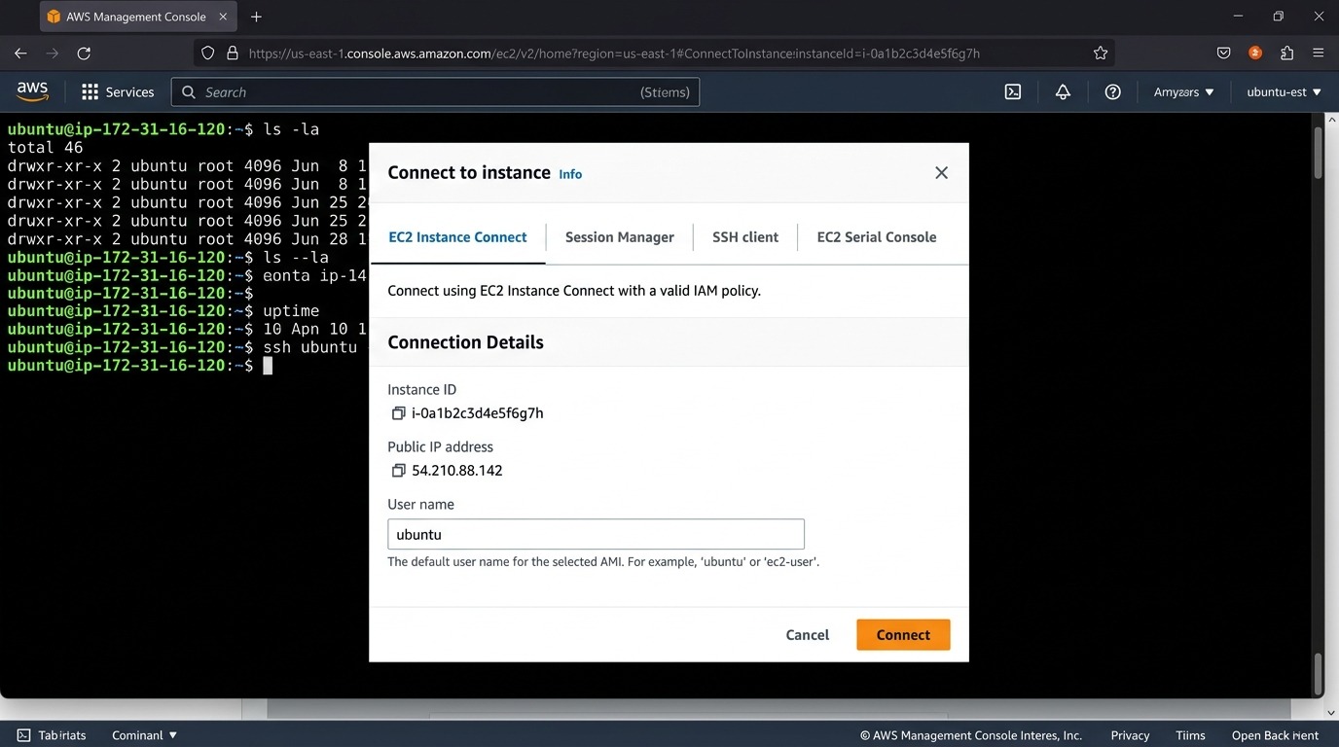The width and height of the screenshot is (1339, 747).
Task: Copy the Public IP address
Action: point(398,471)
